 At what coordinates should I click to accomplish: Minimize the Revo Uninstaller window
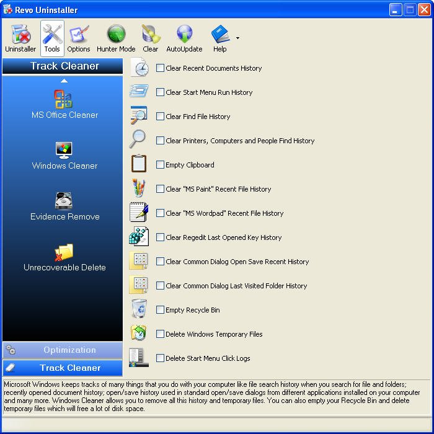coord(396,10)
